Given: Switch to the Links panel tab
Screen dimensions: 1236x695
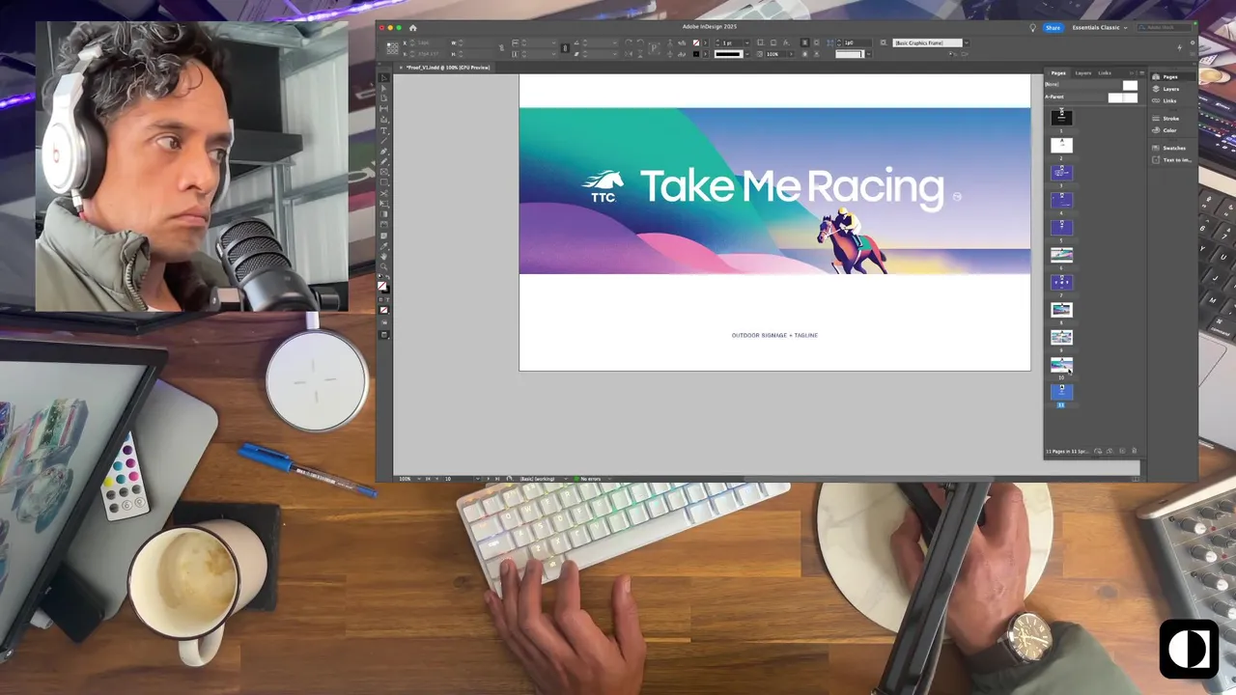Looking at the screenshot, I should (x=1105, y=72).
